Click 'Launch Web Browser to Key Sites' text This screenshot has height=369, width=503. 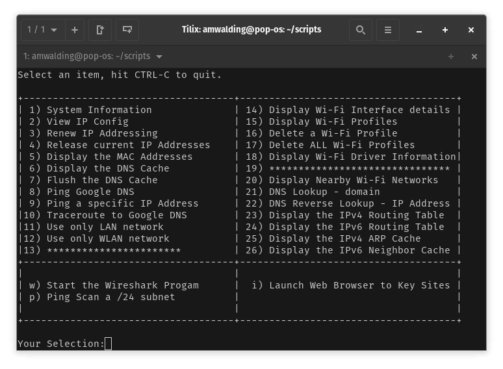coord(359,285)
